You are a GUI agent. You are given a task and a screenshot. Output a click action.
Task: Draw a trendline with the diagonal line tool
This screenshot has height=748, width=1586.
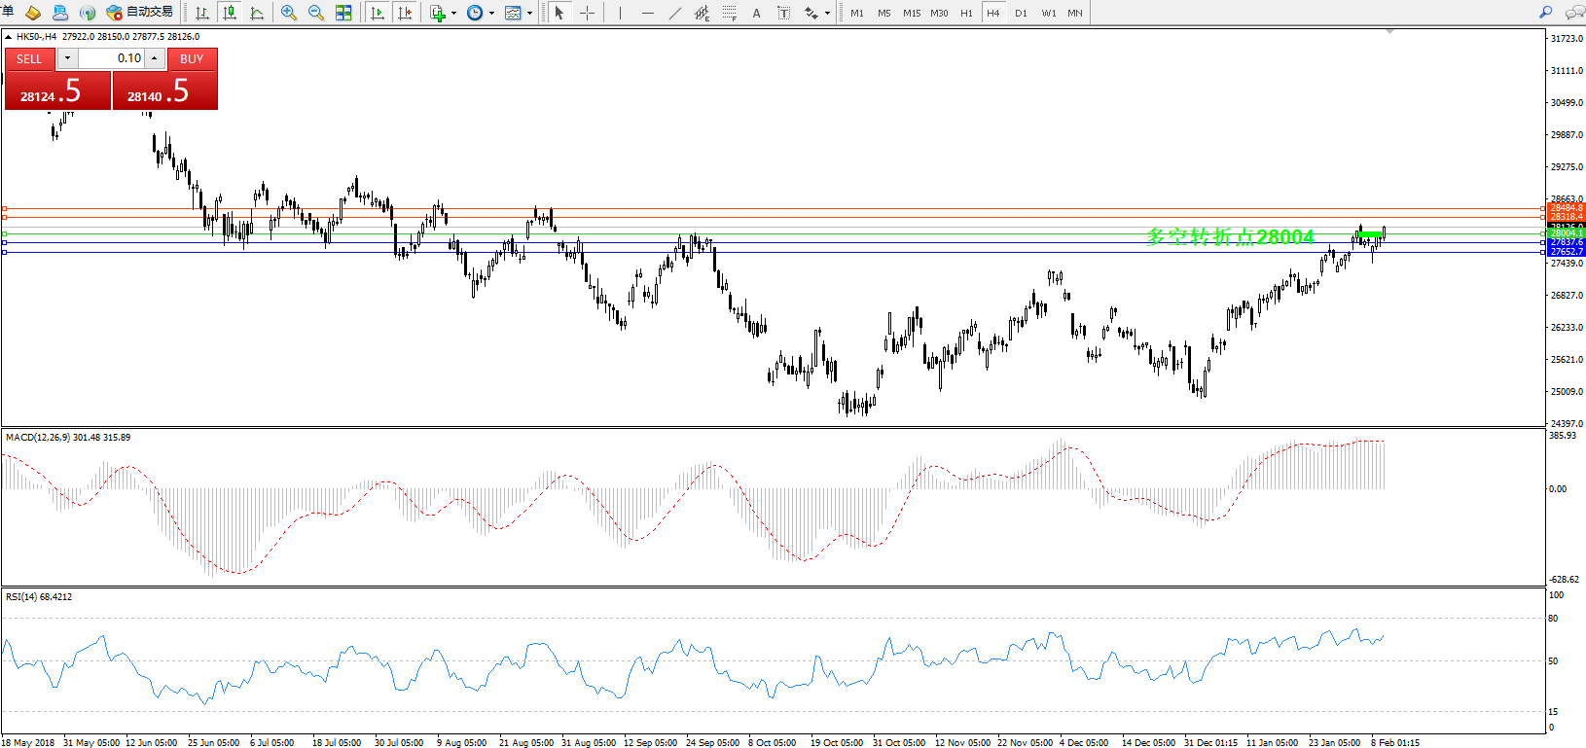[674, 13]
